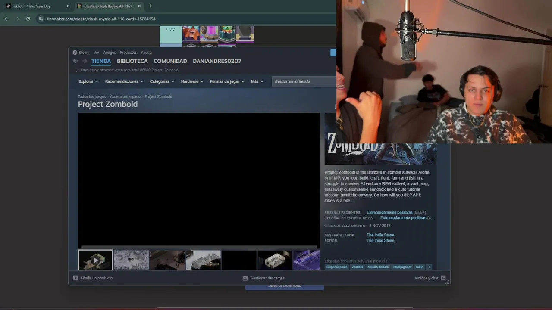Open the Steam menu
The height and width of the screenshot is (310, 552).
click(x=81, y=53)
